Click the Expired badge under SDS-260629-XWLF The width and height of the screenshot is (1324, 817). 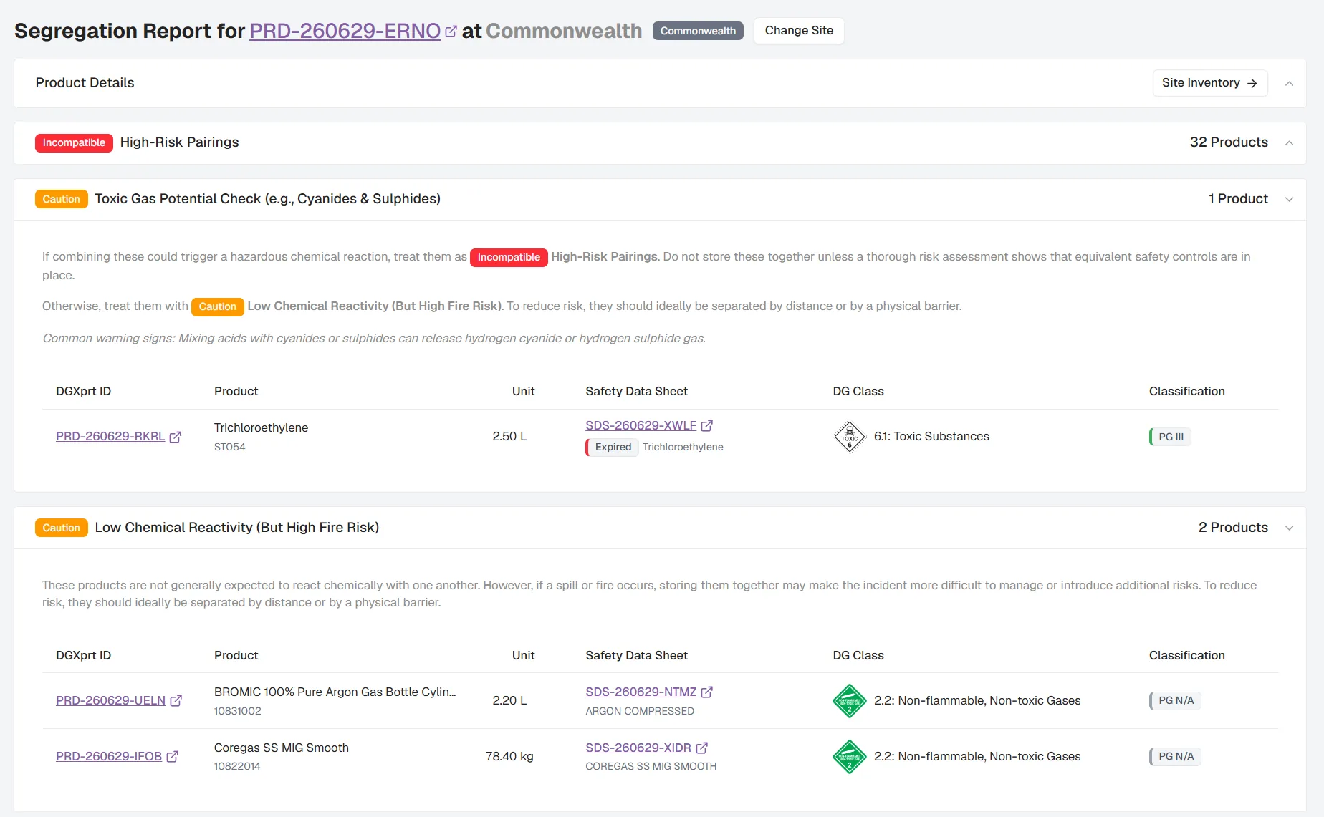(613, 447)
